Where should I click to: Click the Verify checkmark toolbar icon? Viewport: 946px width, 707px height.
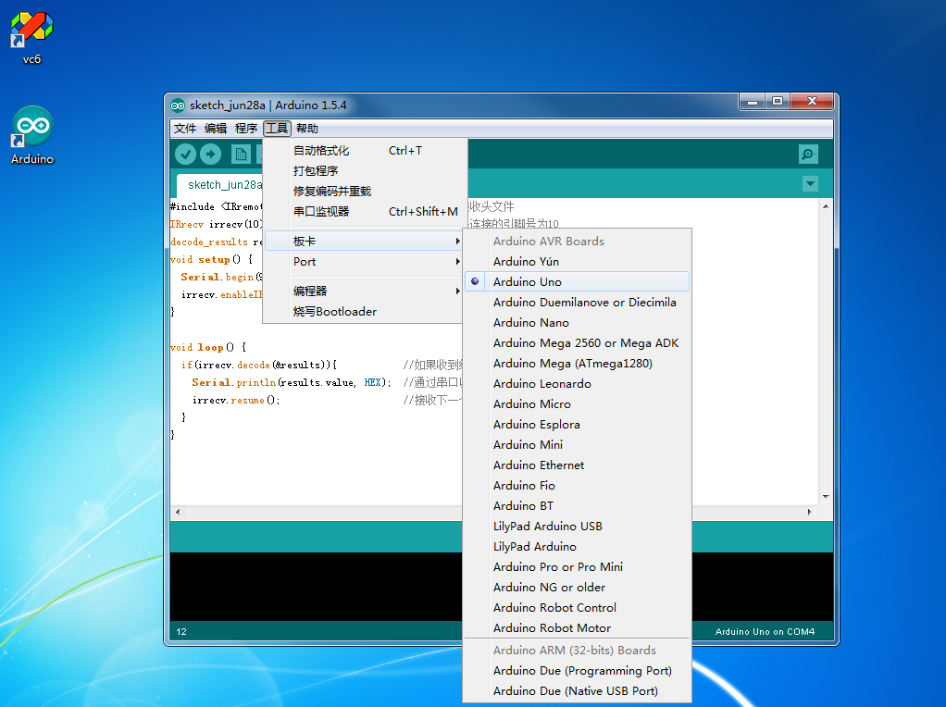pos(186,155)
